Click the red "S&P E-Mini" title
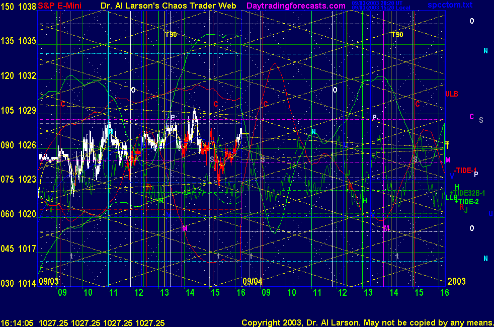Screen dimensions: 494x327 (x=59, y=6)
